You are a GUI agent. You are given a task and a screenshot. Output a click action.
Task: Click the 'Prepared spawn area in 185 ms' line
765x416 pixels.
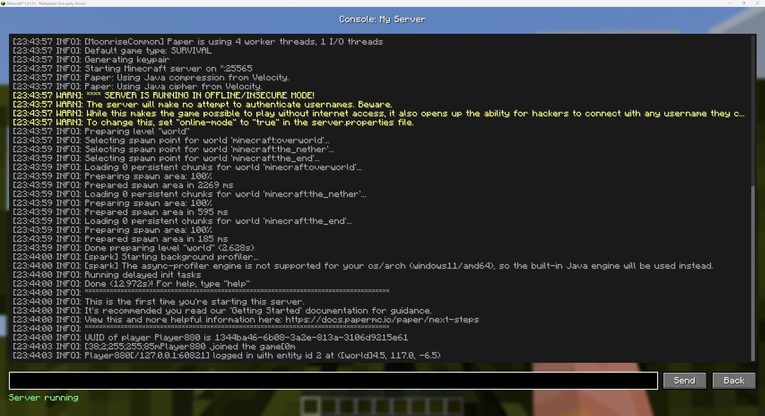coord(120,239)
